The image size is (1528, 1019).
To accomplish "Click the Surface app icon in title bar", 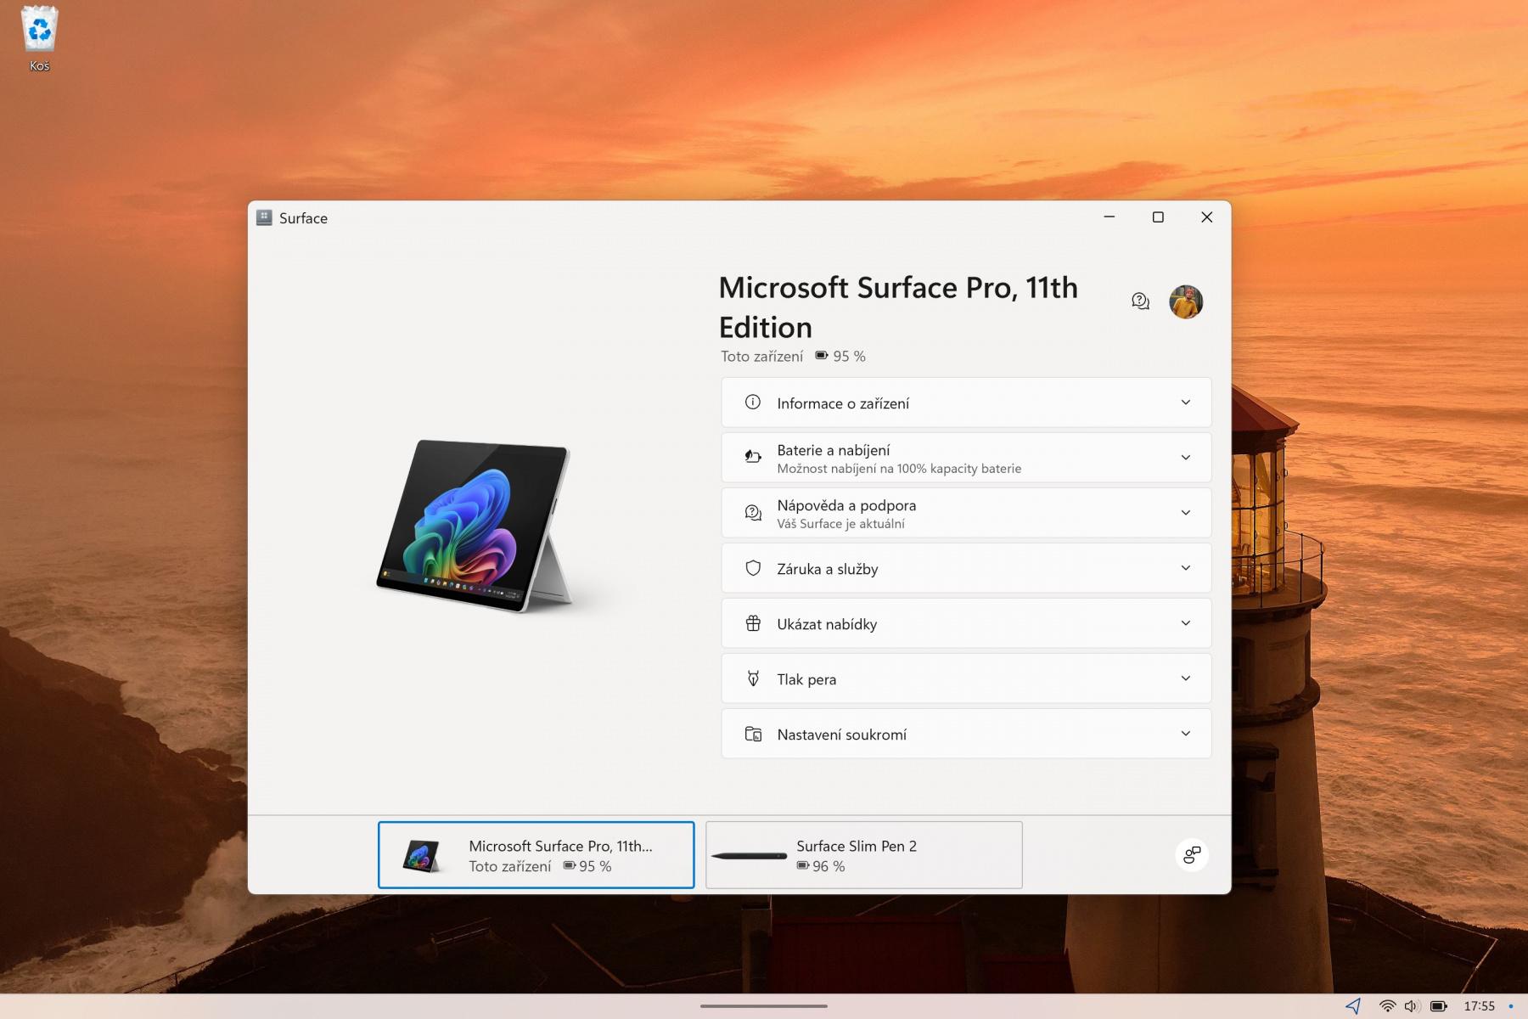I will 264,217.
